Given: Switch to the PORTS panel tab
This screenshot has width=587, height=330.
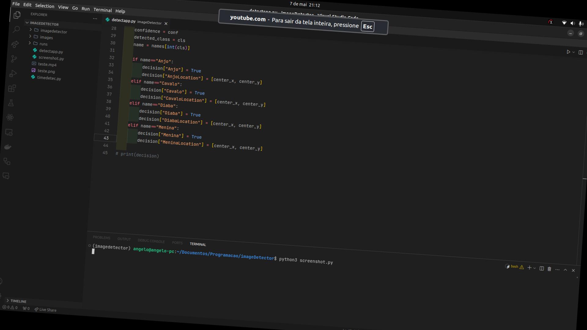Looking at the screenshot, I should 177,243.
